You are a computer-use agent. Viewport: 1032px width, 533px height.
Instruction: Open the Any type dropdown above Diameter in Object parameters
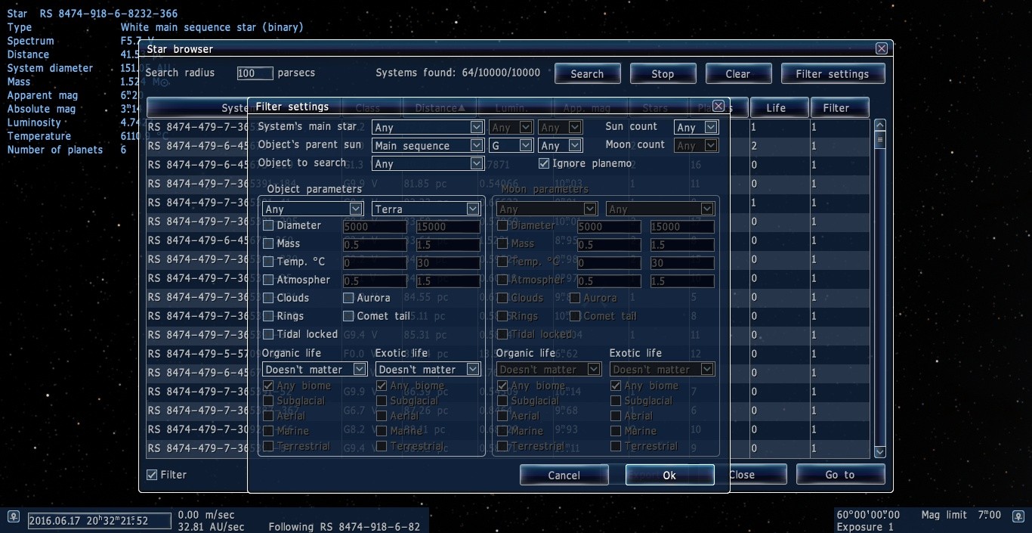point(313,209)
